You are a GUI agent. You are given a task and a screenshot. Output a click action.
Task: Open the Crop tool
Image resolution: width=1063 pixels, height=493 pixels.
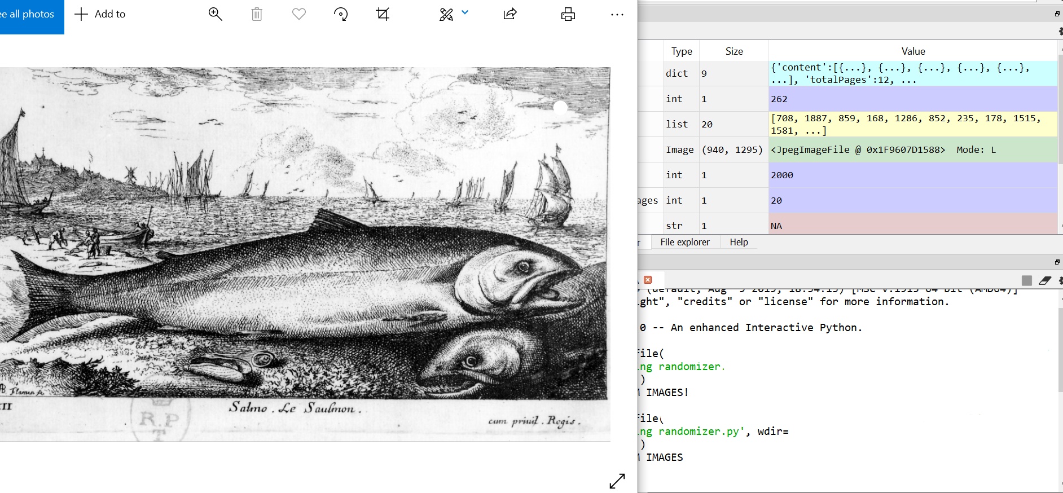pos(383,14)
